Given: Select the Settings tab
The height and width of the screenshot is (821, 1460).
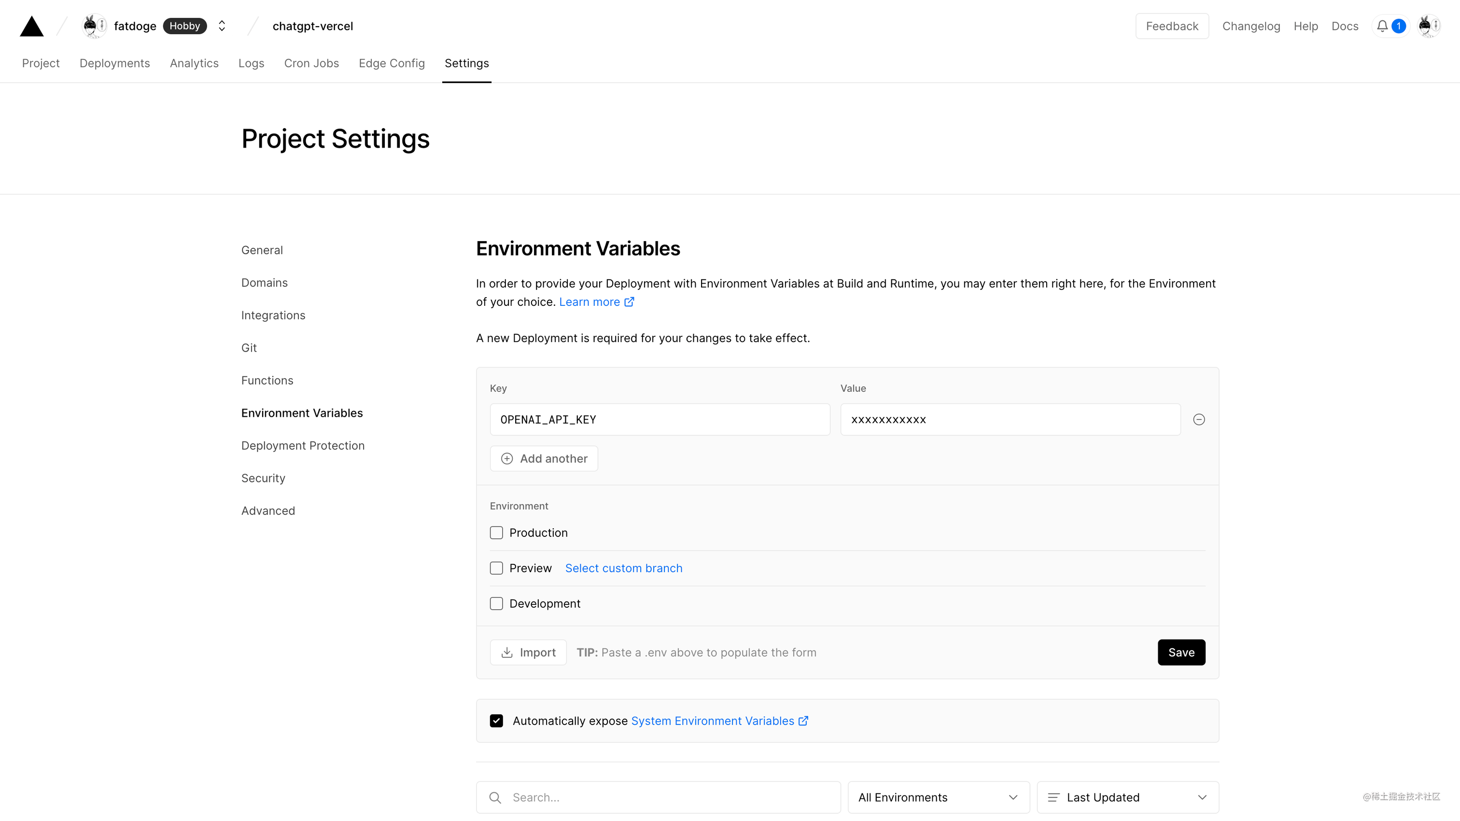Looking at the screenshot, I should pos(466,63).
